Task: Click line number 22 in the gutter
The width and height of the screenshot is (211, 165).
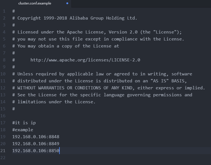Action: (x=3, y=157)
